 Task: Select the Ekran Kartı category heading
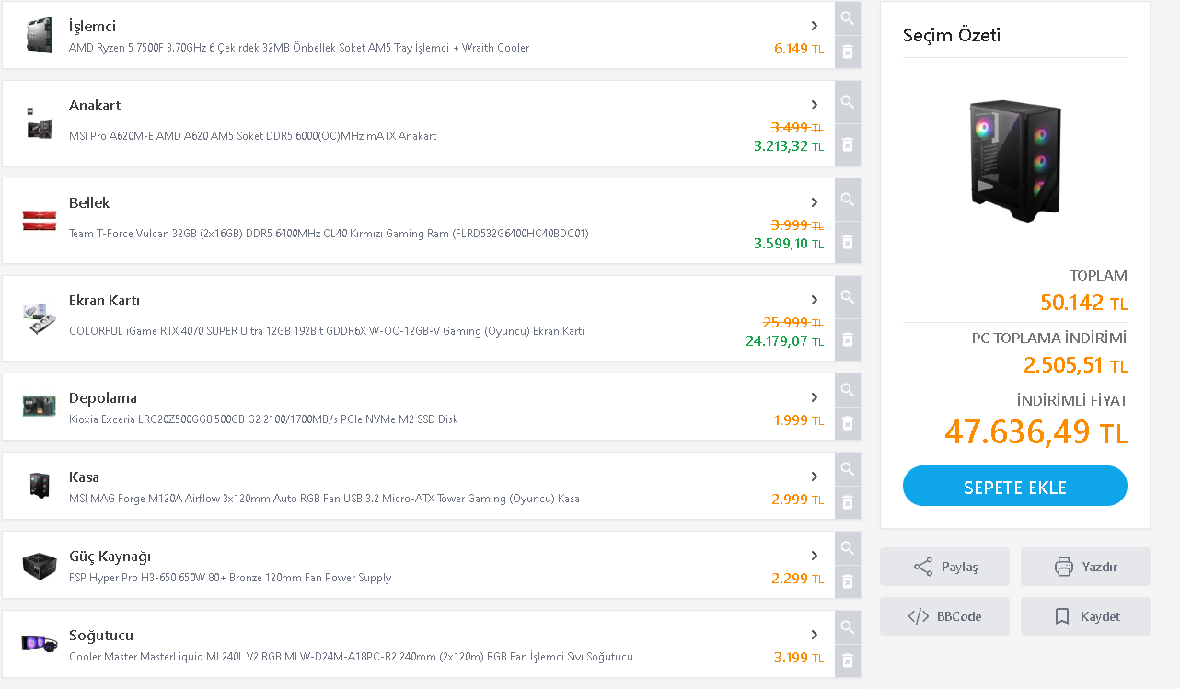104,300
